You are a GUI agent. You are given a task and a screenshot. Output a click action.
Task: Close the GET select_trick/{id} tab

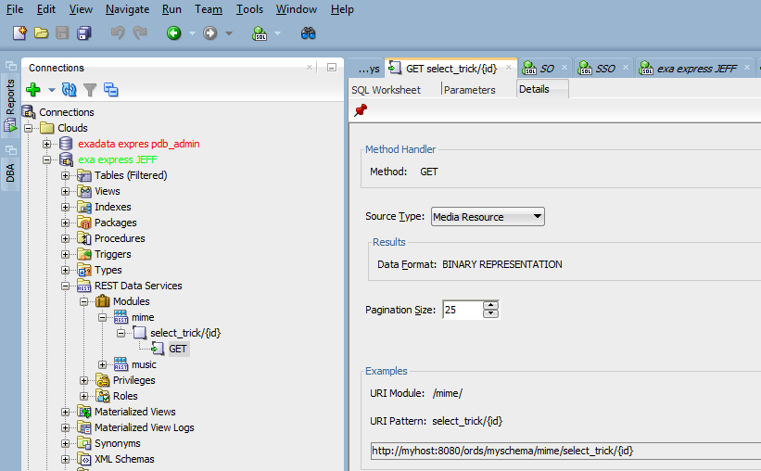509,68
